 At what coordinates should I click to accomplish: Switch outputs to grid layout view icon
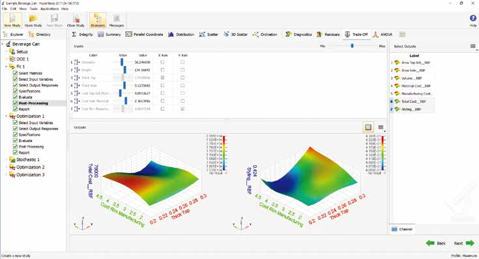pos(368,127)
